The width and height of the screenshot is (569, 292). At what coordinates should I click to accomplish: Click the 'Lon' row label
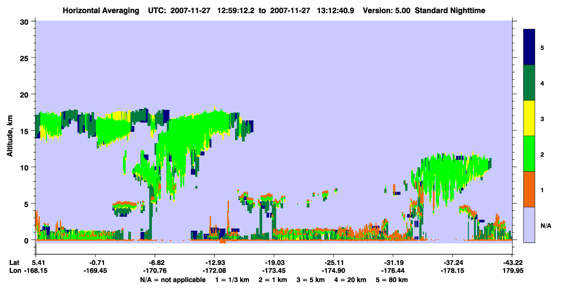point(15,271)
